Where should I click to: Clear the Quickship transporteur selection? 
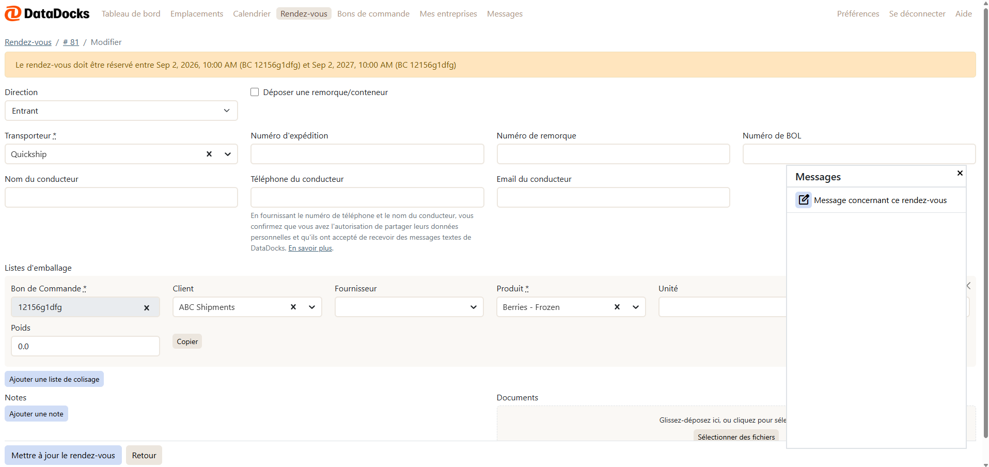point(209,154)
